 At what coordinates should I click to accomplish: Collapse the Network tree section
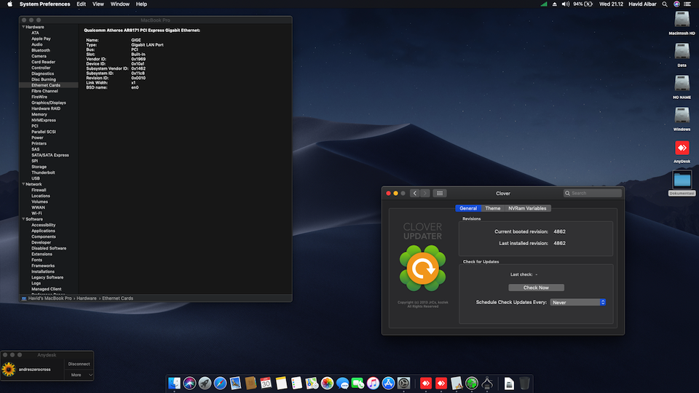[23, 184]
